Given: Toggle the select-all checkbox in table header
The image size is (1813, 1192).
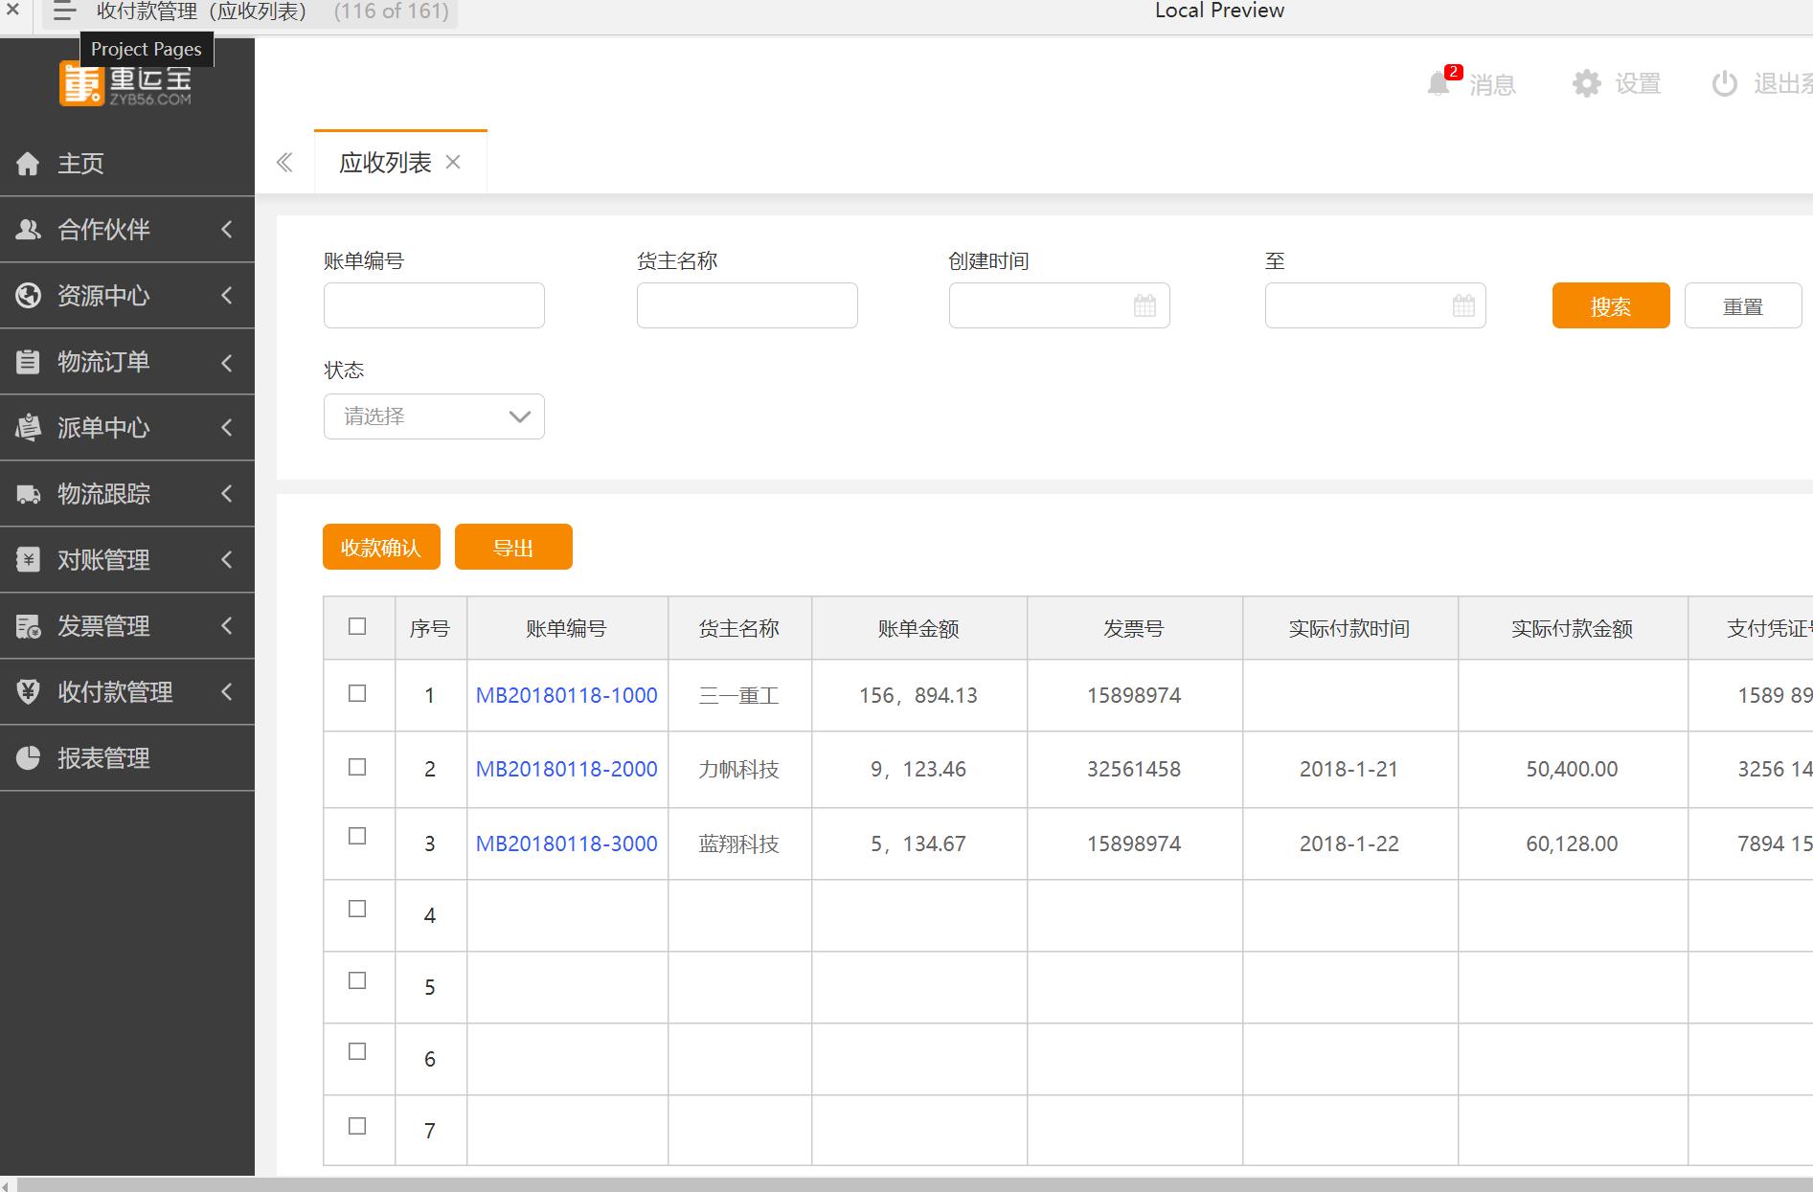Looking at the screenshot, I should (357, 626).
